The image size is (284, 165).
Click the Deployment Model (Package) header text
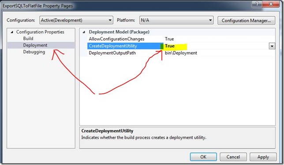[x=119, y=32]
